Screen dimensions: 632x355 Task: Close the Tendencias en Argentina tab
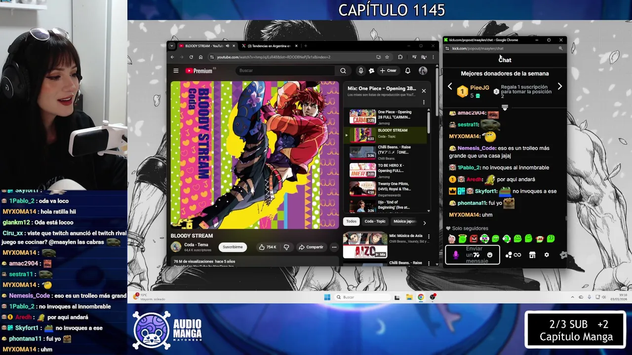[x=296, y=46]
